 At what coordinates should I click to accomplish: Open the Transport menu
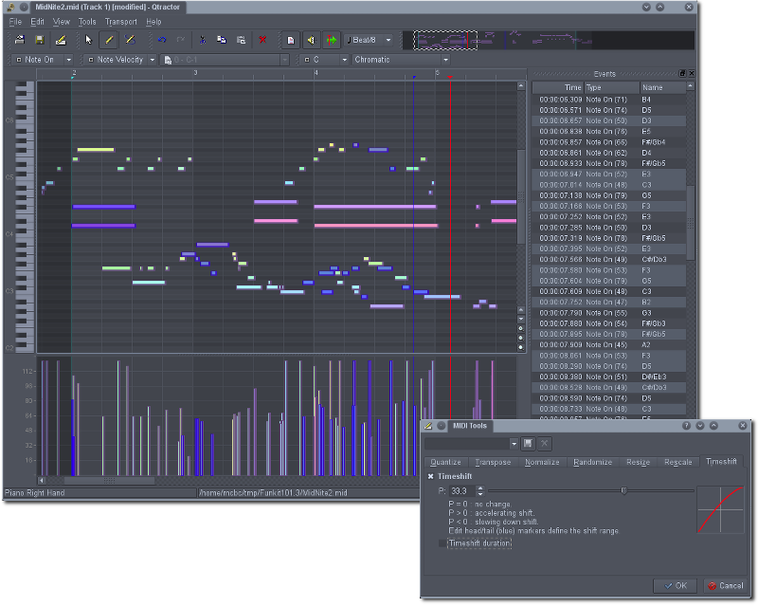[x=120, y=21]
